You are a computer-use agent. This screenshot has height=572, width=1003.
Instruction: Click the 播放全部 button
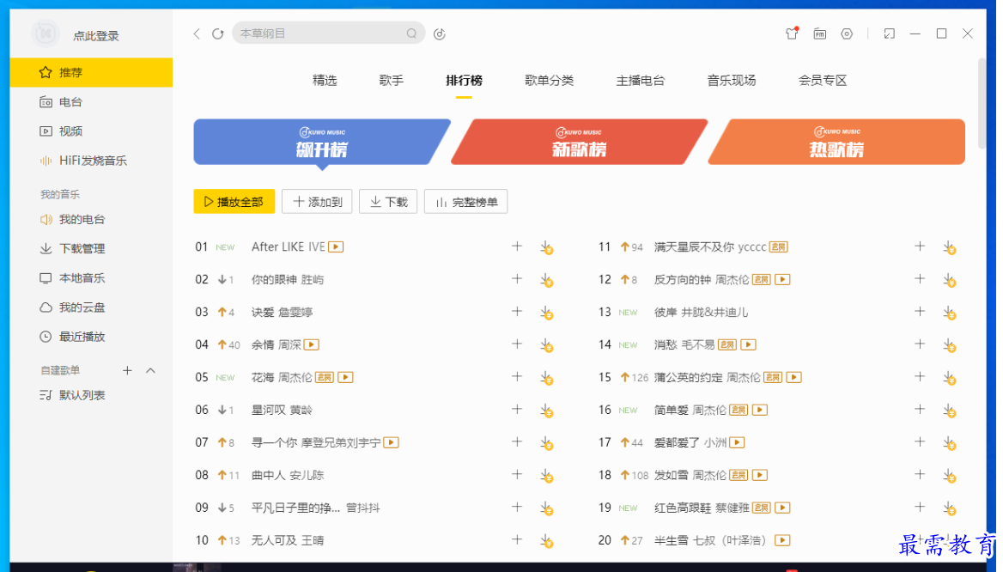coord(234,202)
